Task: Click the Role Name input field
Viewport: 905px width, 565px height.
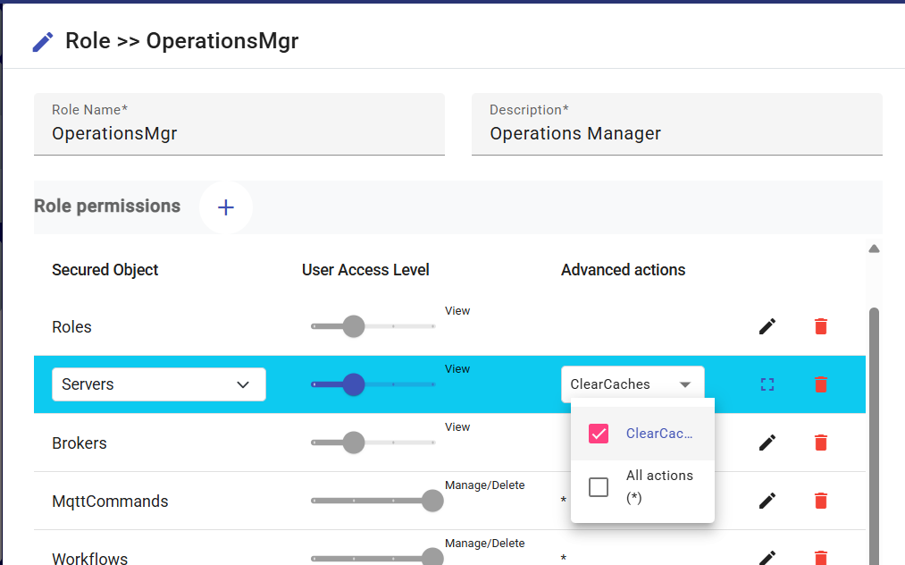Action: (239, 134)
